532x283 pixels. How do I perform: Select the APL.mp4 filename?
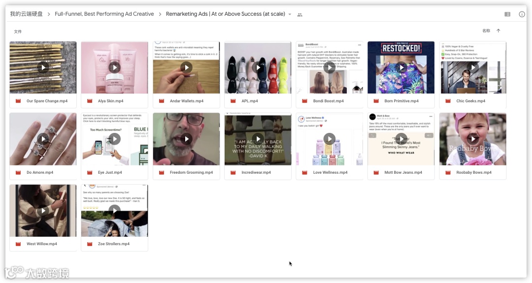(x=250, y=101)
